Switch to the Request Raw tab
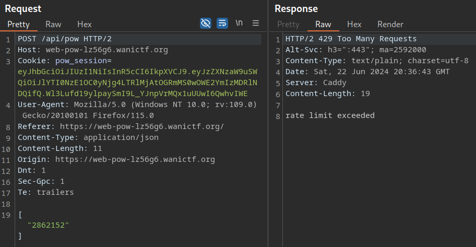Viewport: 476px width, 247px height. coord(53,24)
